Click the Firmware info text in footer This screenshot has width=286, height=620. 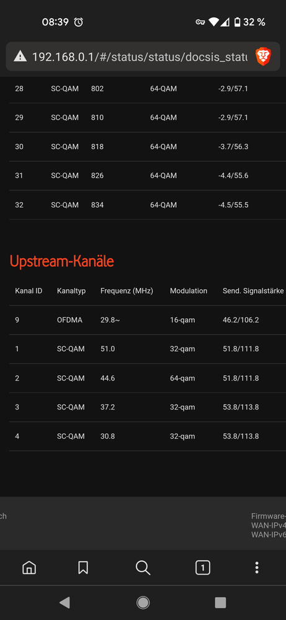(269, 516)
